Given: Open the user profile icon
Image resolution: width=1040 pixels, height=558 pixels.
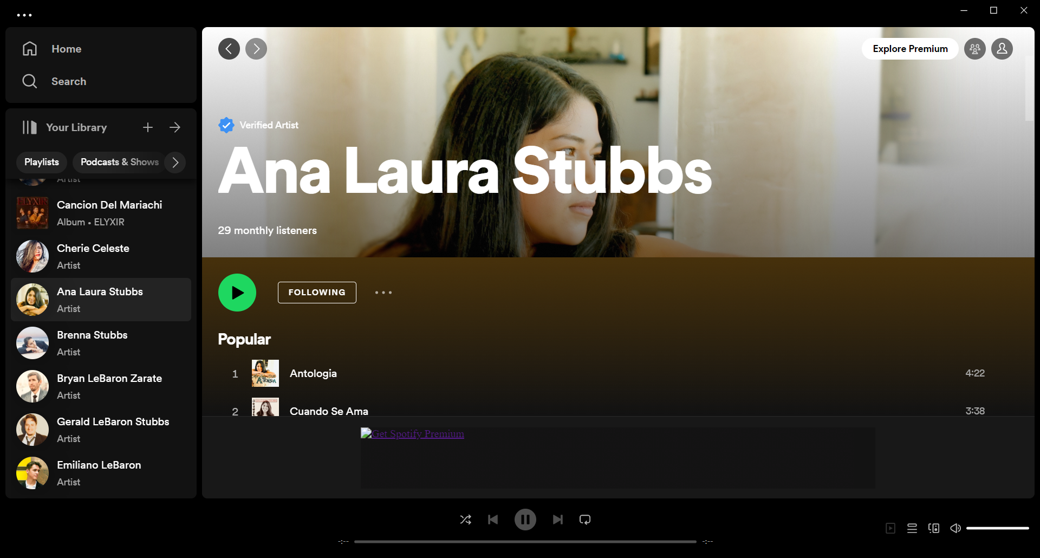Looking at the screenshot, I should pos(1002,49).
